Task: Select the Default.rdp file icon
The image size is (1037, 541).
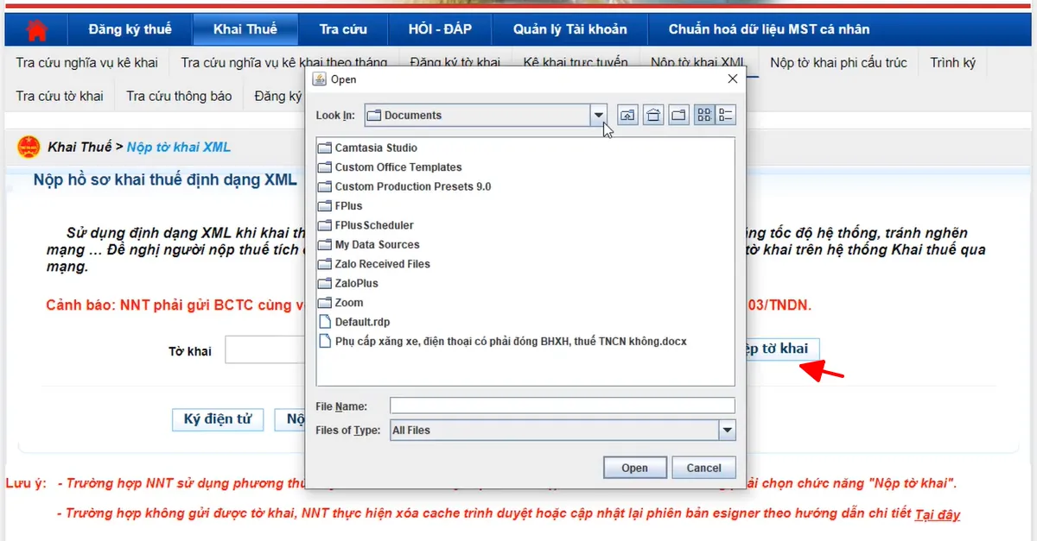Action: (x=325, y=322)
